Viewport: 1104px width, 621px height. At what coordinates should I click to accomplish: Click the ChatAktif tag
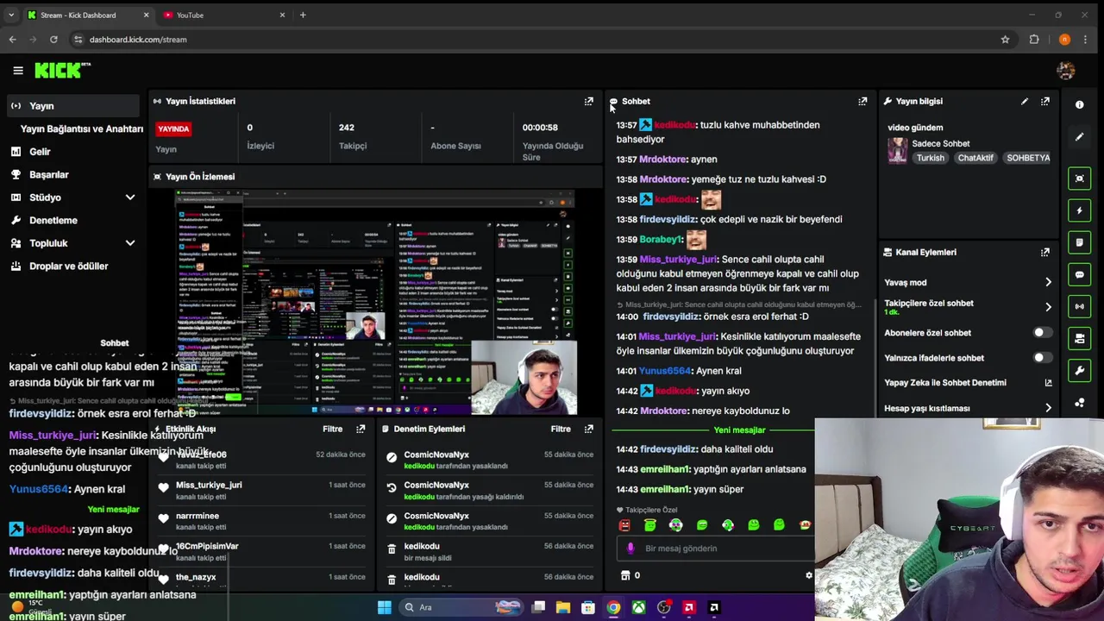pyautogui.click(x=975, y=158)
